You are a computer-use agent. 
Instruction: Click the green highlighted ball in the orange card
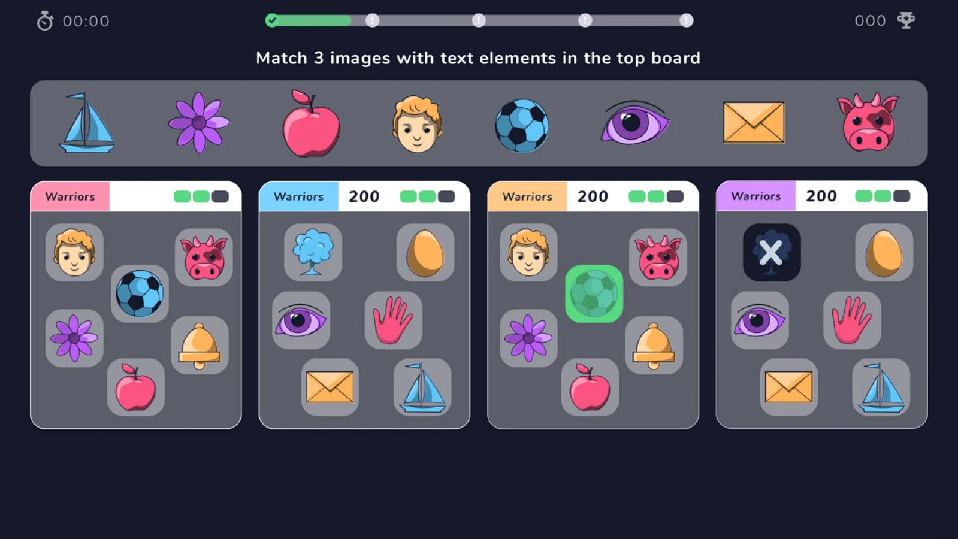pos(594,294)
